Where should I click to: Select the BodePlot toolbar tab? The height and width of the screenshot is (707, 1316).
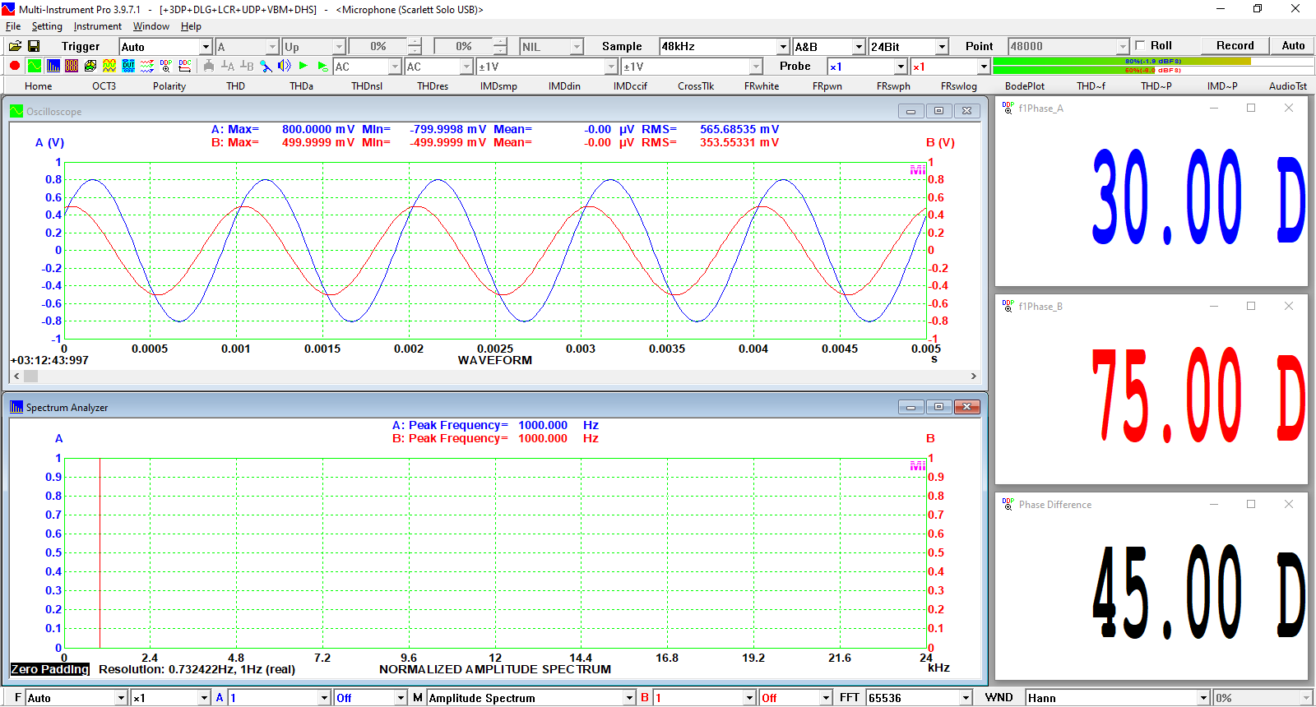(1024, 85)
